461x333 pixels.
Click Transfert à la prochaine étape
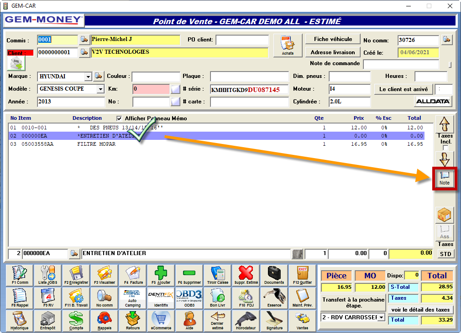click(x=353, y=303)
